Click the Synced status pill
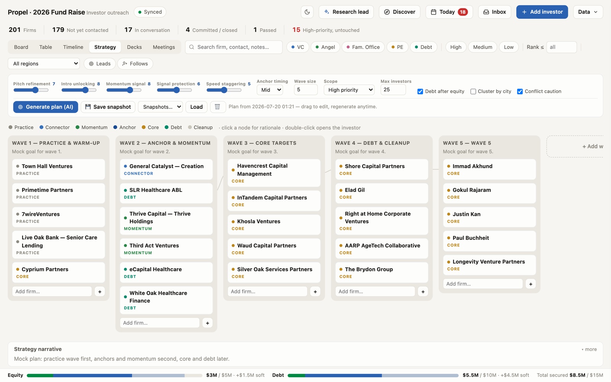This screenshot has width=611, height=382. coord(150,12)
